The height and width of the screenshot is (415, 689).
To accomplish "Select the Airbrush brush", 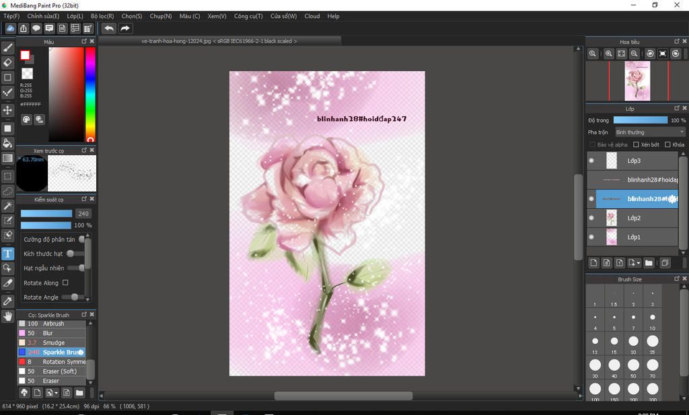I will pos(51,324).
